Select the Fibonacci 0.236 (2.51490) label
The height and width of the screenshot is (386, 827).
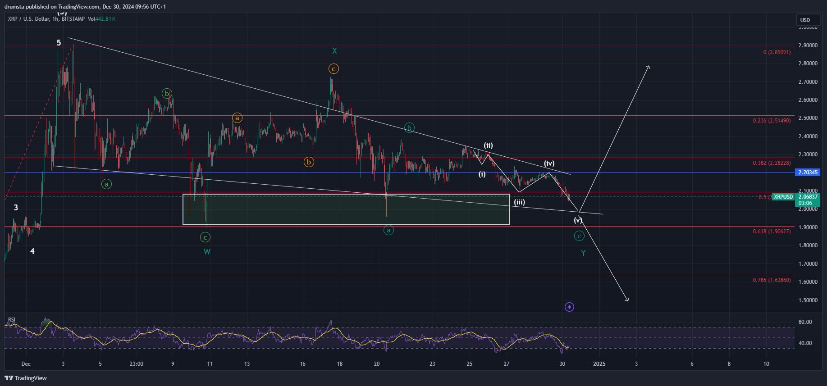pos(772,121)
